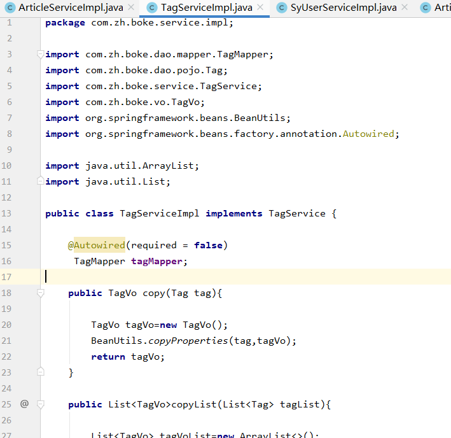Collapse the copyList method fold at line 25

[41, 404]
